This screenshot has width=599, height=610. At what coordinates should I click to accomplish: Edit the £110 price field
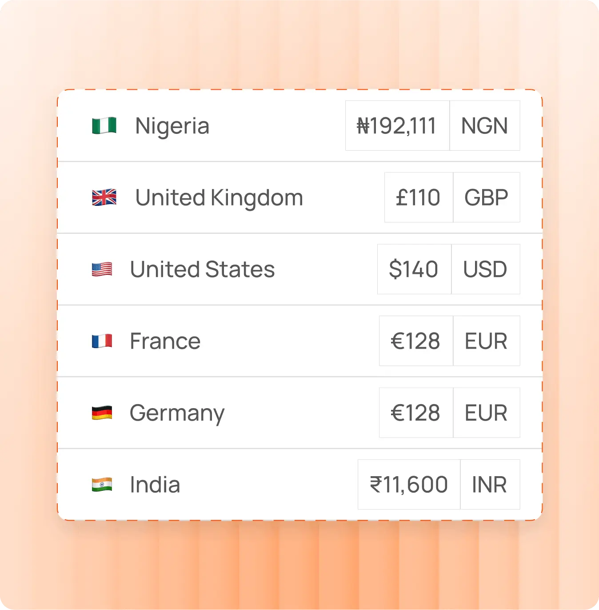click(419, 197)
